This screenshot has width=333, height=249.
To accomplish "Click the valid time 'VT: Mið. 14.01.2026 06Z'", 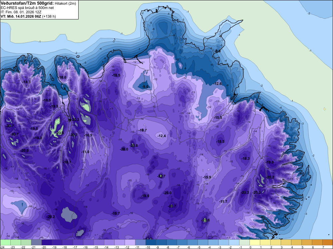I will click(21, 16).
